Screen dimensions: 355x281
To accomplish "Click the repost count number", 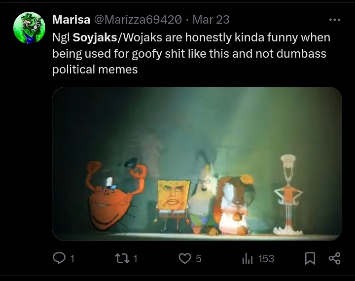I will 136,258.
